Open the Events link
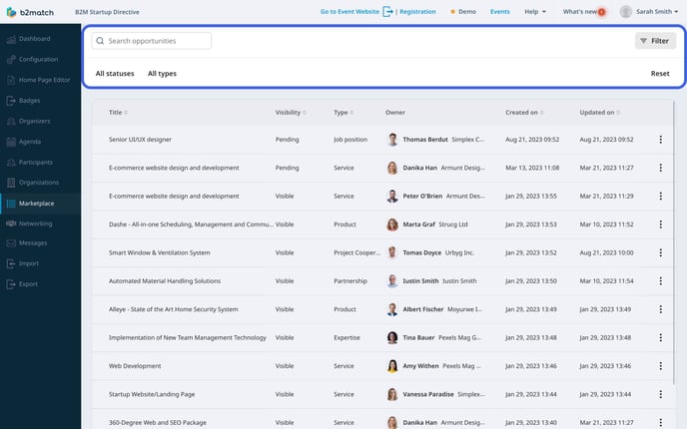 500,12
